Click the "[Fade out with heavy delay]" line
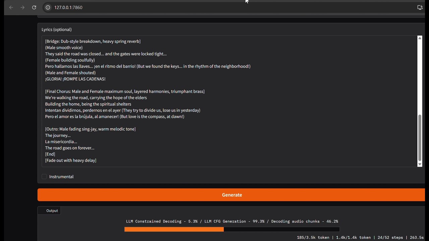 (x=71, y=161)
